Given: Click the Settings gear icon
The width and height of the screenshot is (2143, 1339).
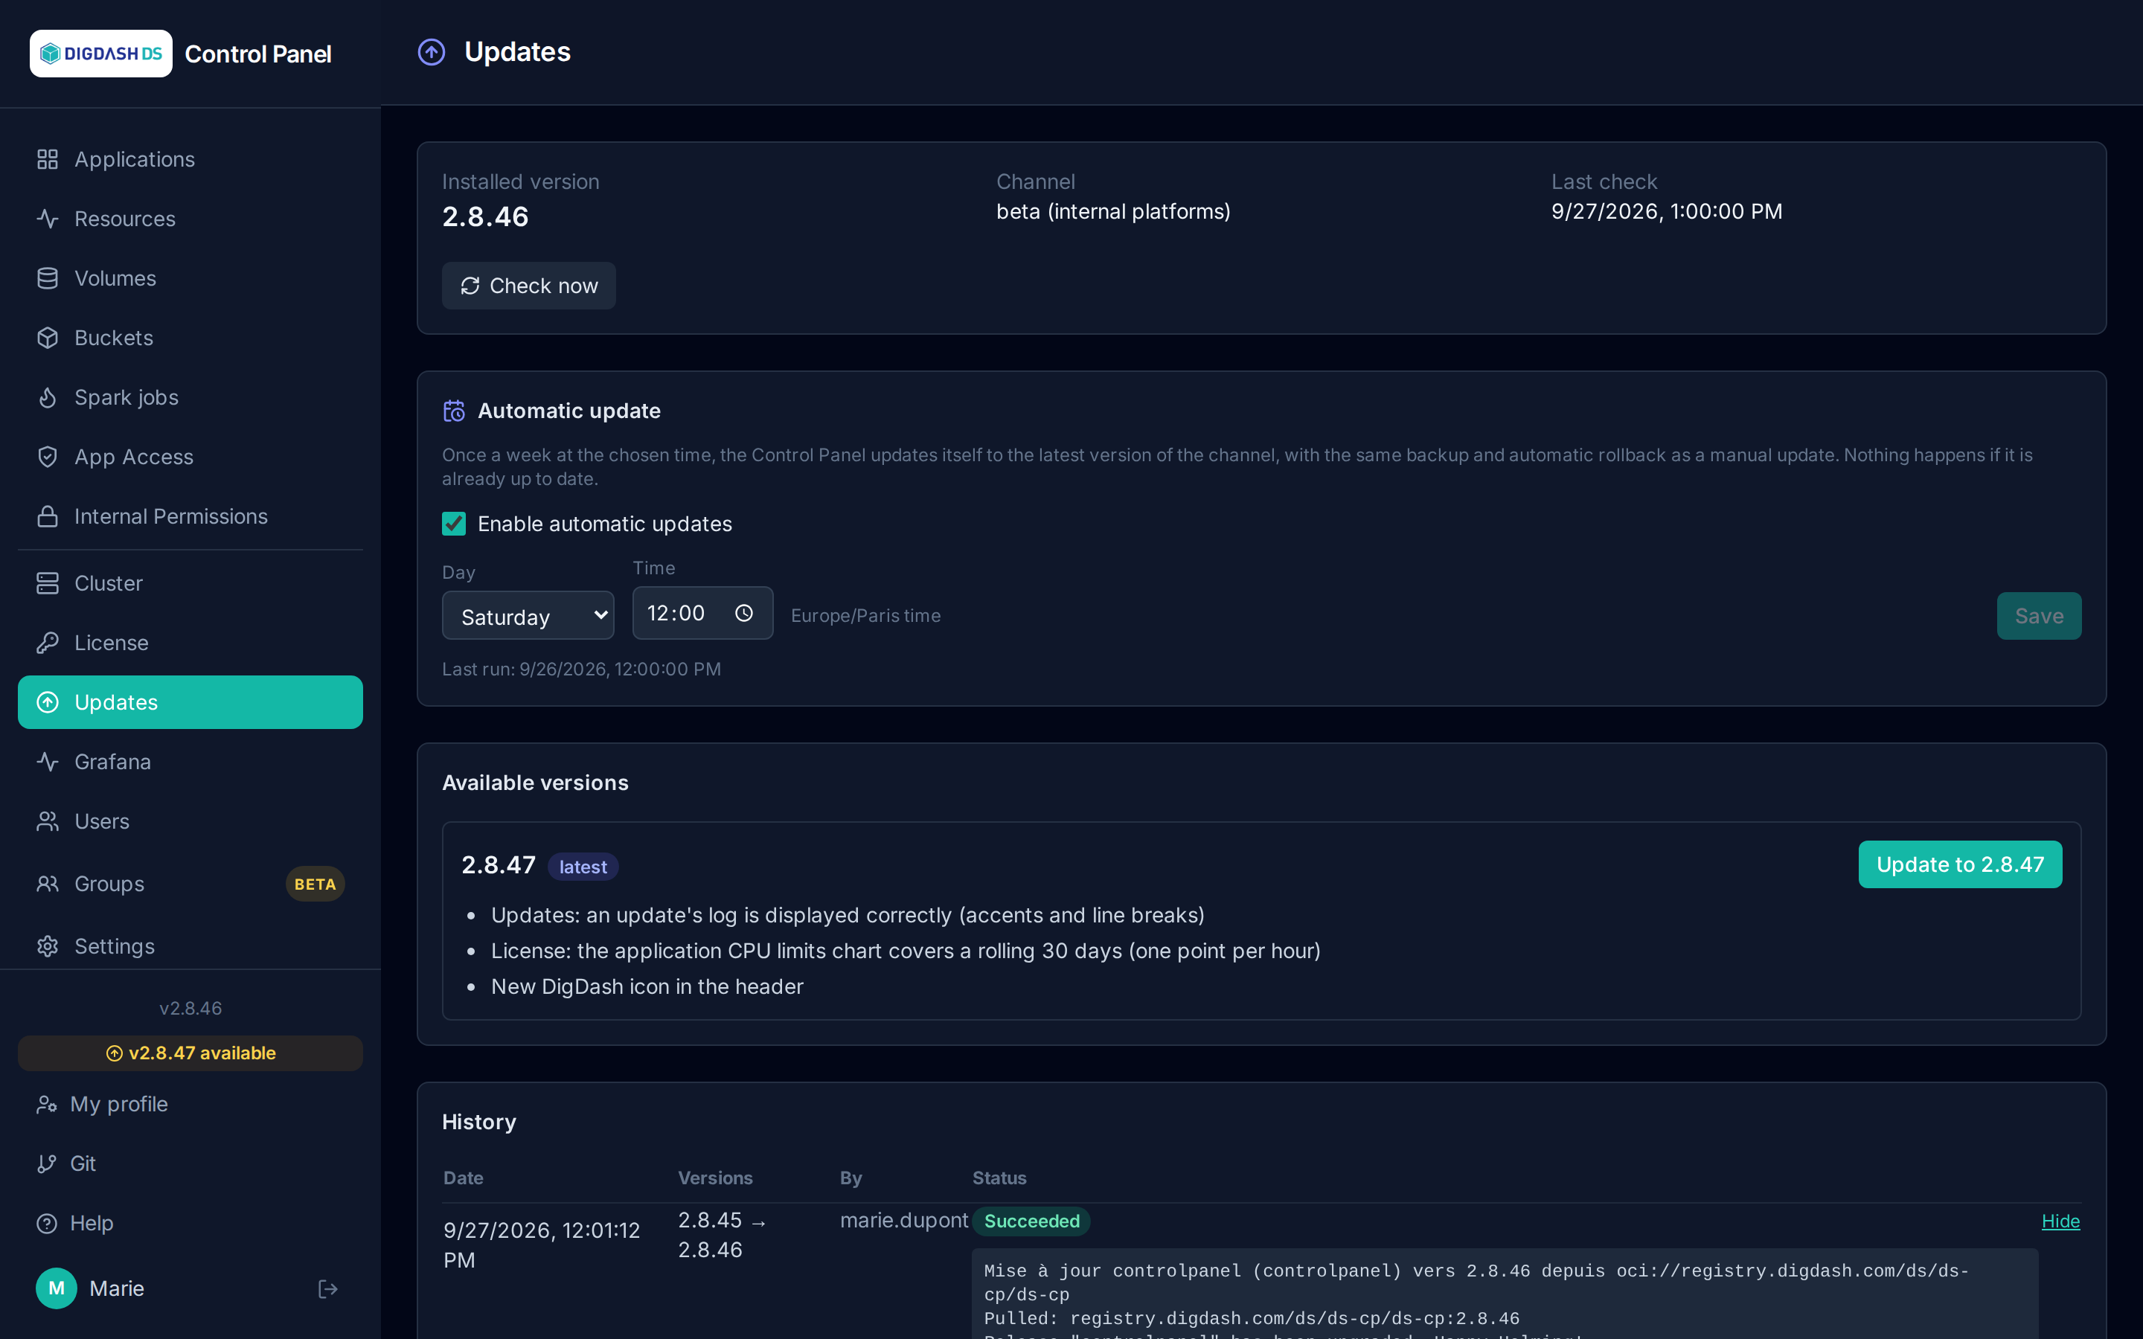Looking at the screenshot, I should click(48, 945).
